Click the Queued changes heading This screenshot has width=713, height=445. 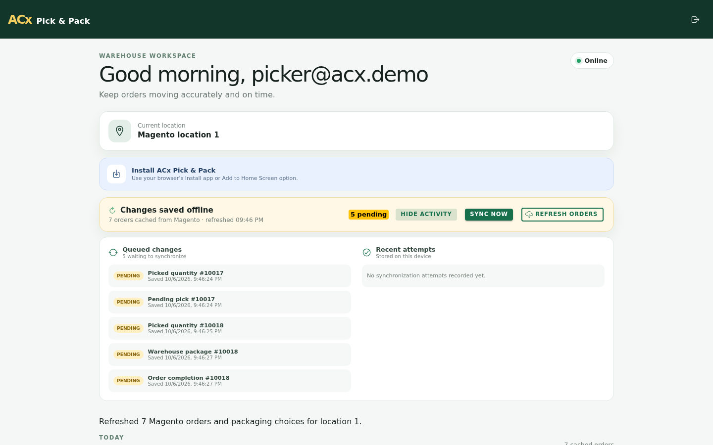pyautogui.click(x=152, y=250)
